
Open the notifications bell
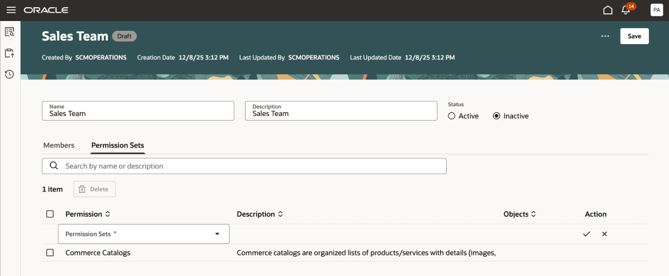coord(626,10)
